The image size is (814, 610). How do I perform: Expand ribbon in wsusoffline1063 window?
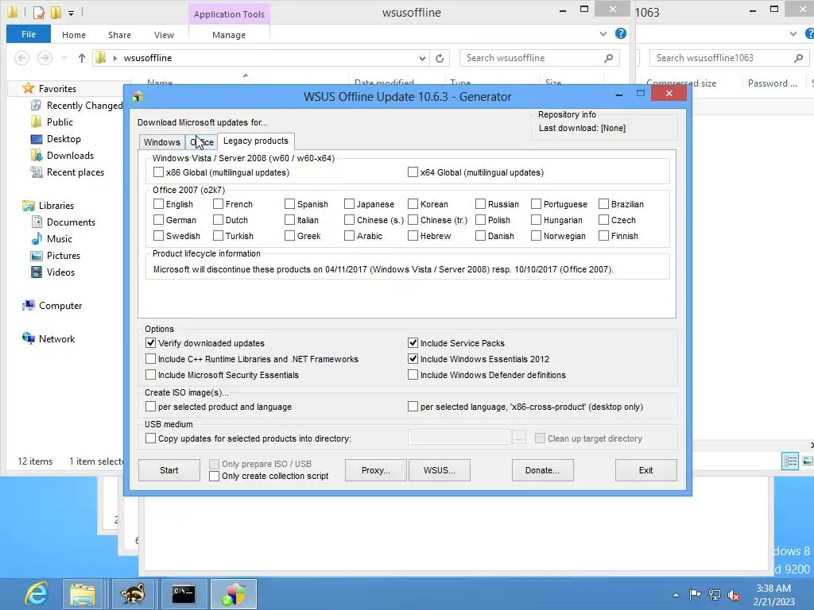[793, 33]
